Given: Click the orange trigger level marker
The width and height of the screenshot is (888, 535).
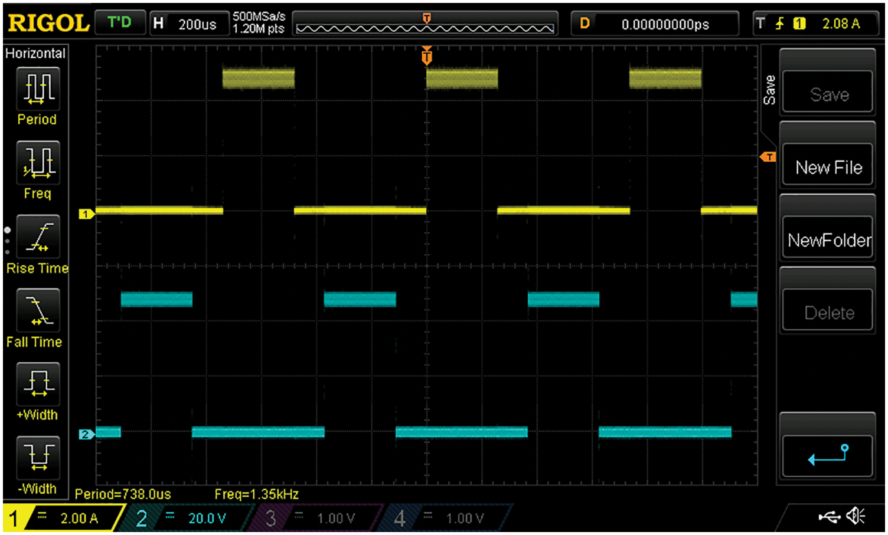Looking at the screenshot, I should pos(768,157).
